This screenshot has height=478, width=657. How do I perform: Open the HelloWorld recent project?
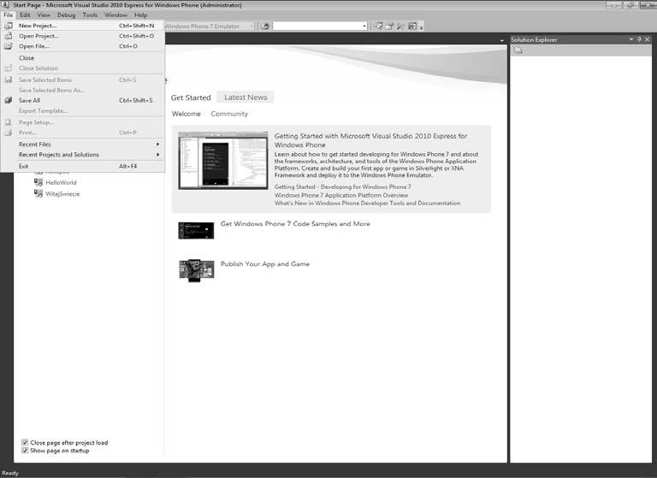tap(61, 182)
